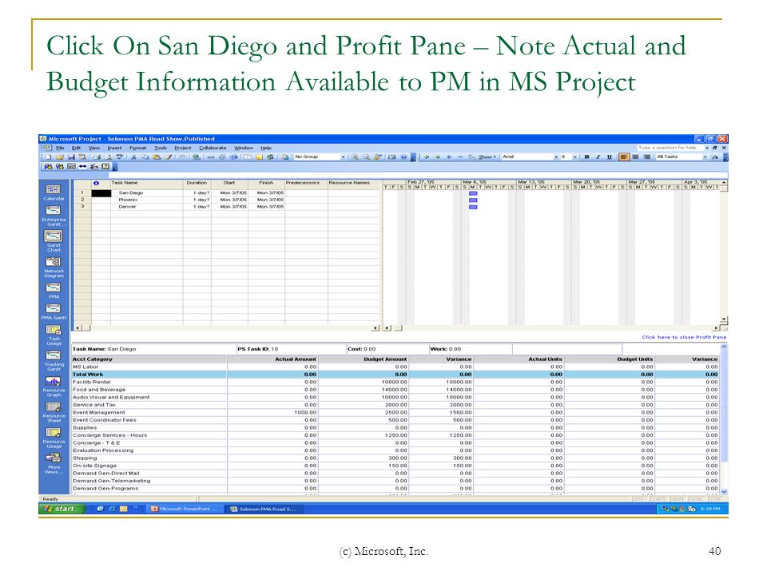Click the double-headed arrow icon on third toolbar

82,166
